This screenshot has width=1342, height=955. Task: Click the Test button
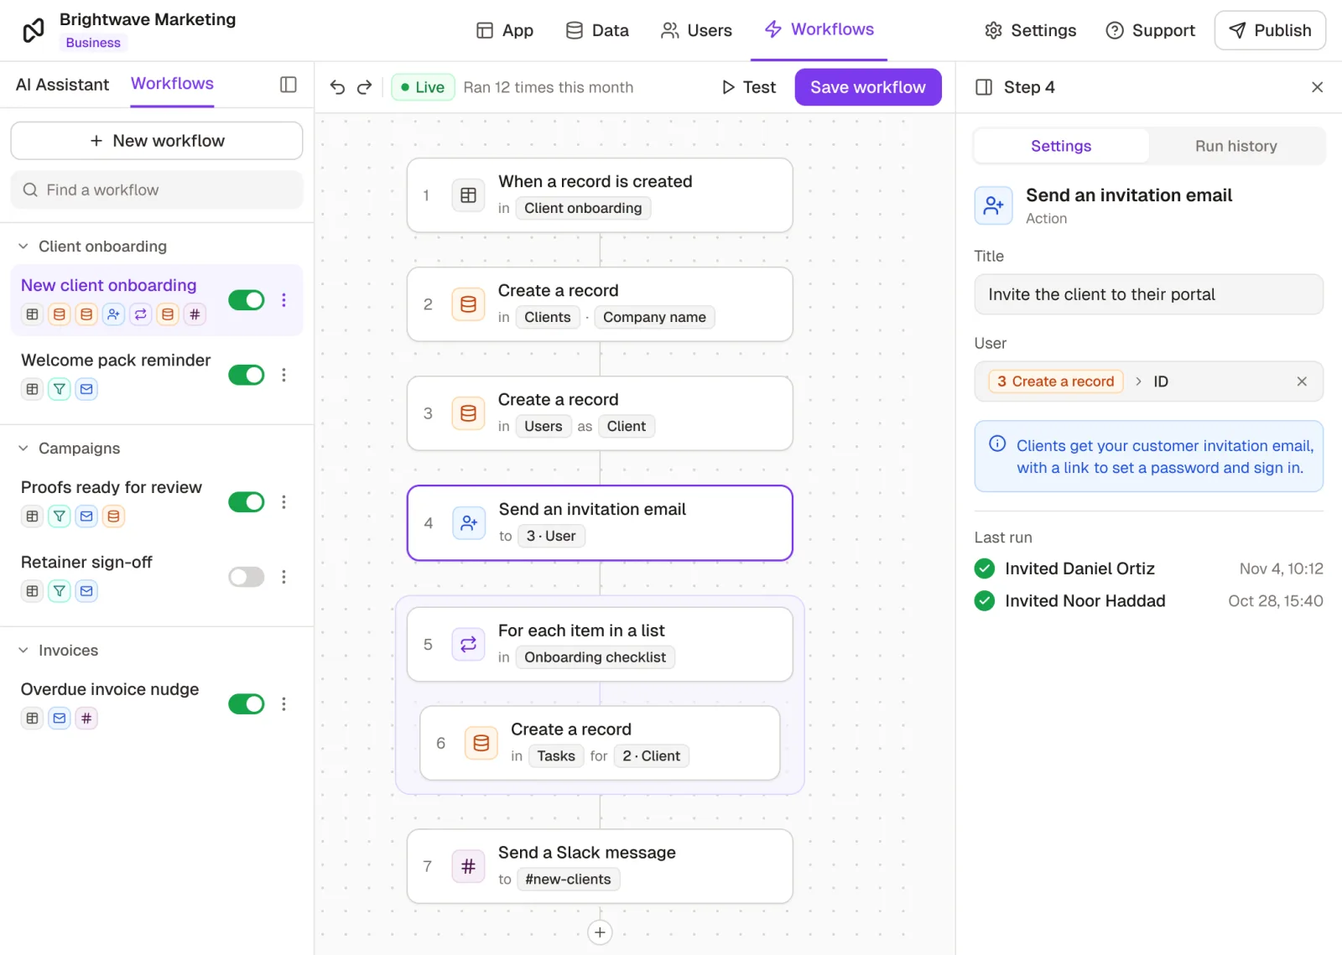click(x=748, y=87)
